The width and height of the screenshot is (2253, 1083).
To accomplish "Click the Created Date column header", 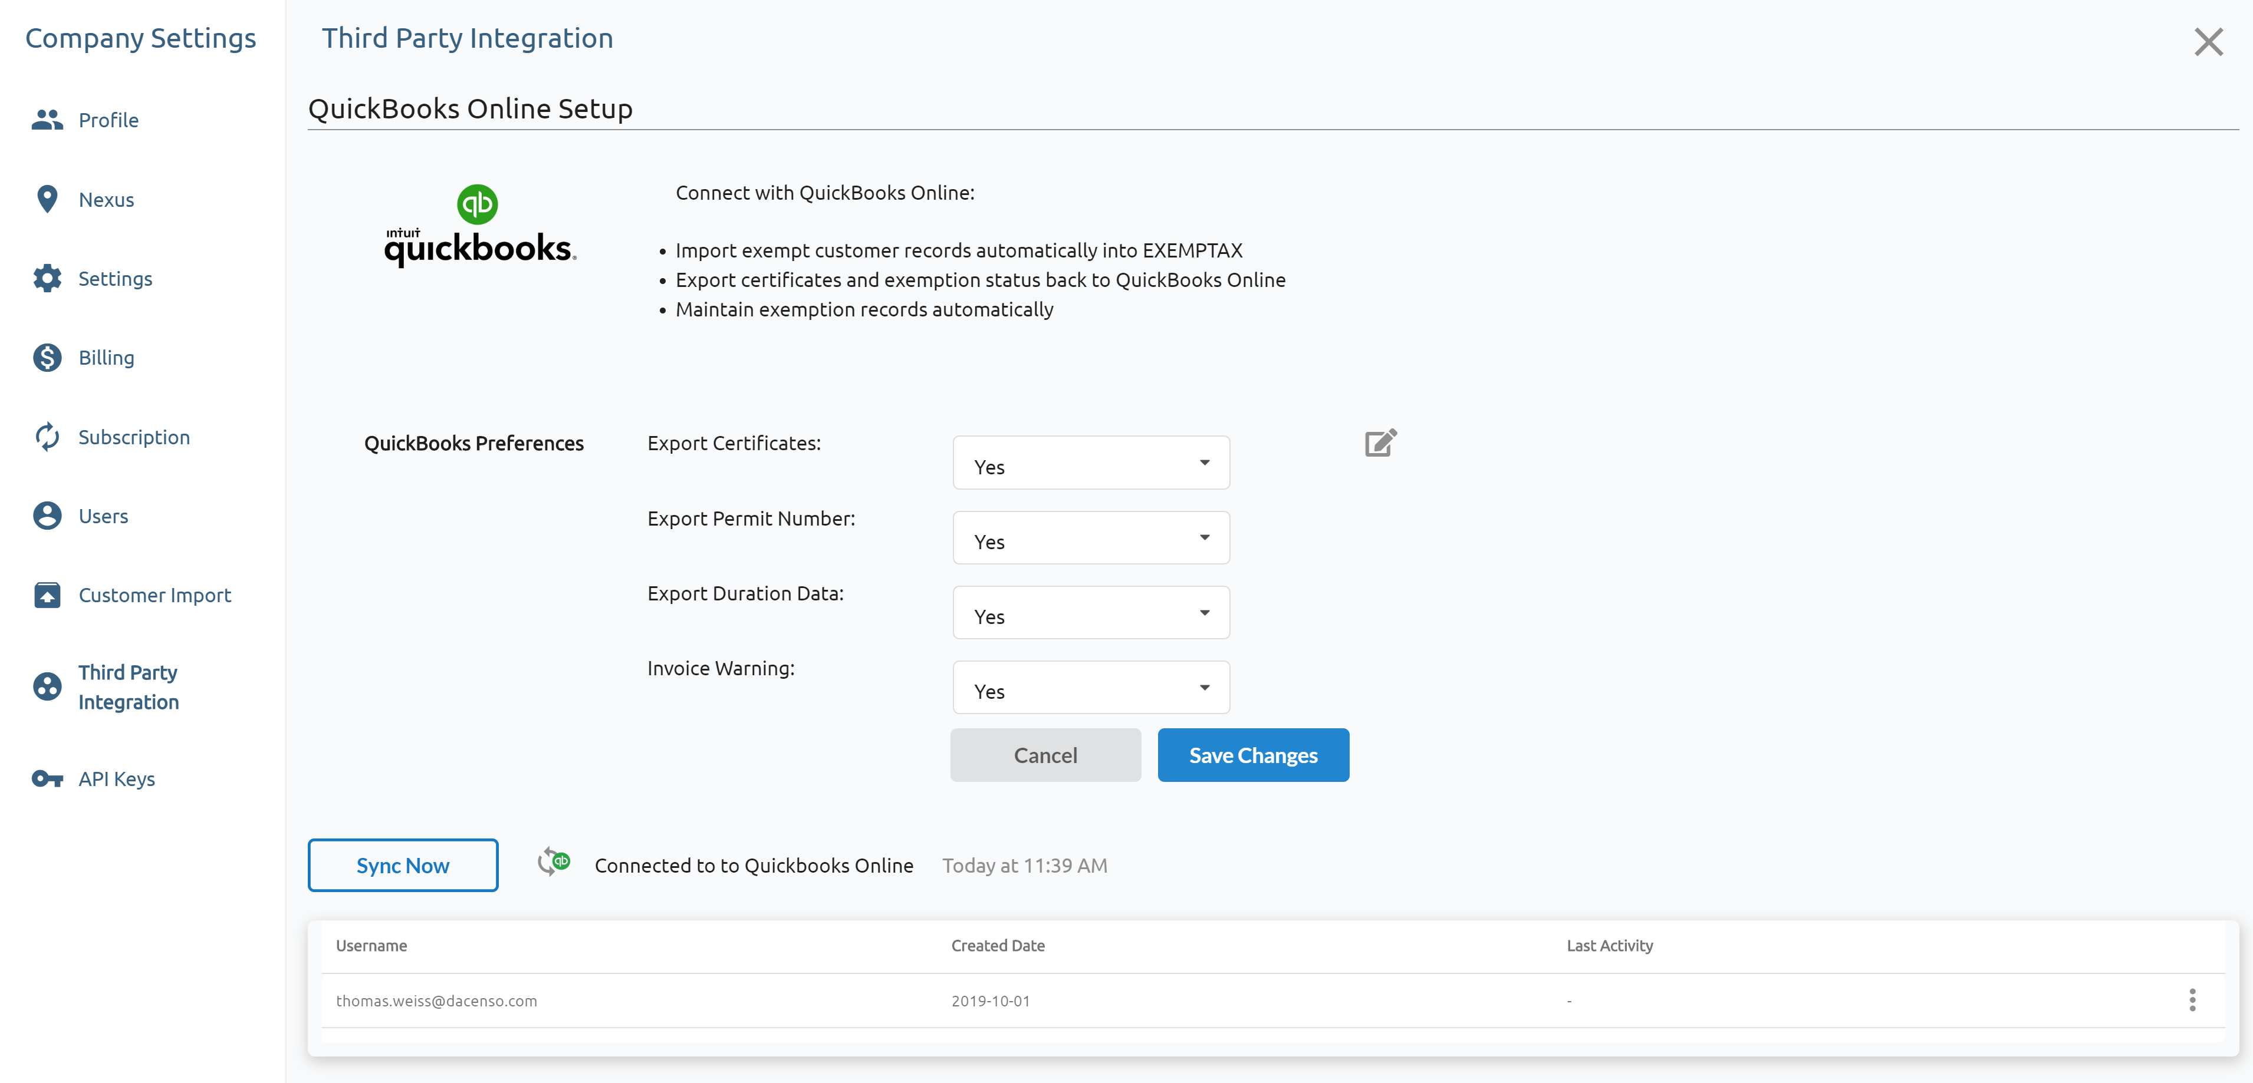I will click(x=998, y=945).
